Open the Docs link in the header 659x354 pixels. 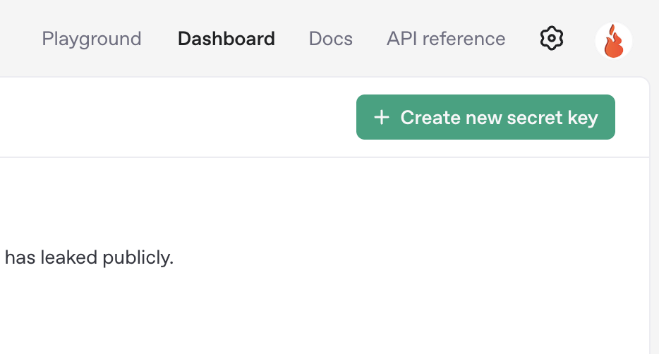[x=331, y=38]
